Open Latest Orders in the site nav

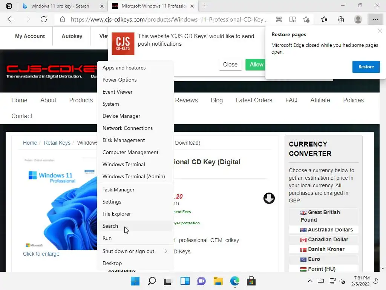pos(254,100)
